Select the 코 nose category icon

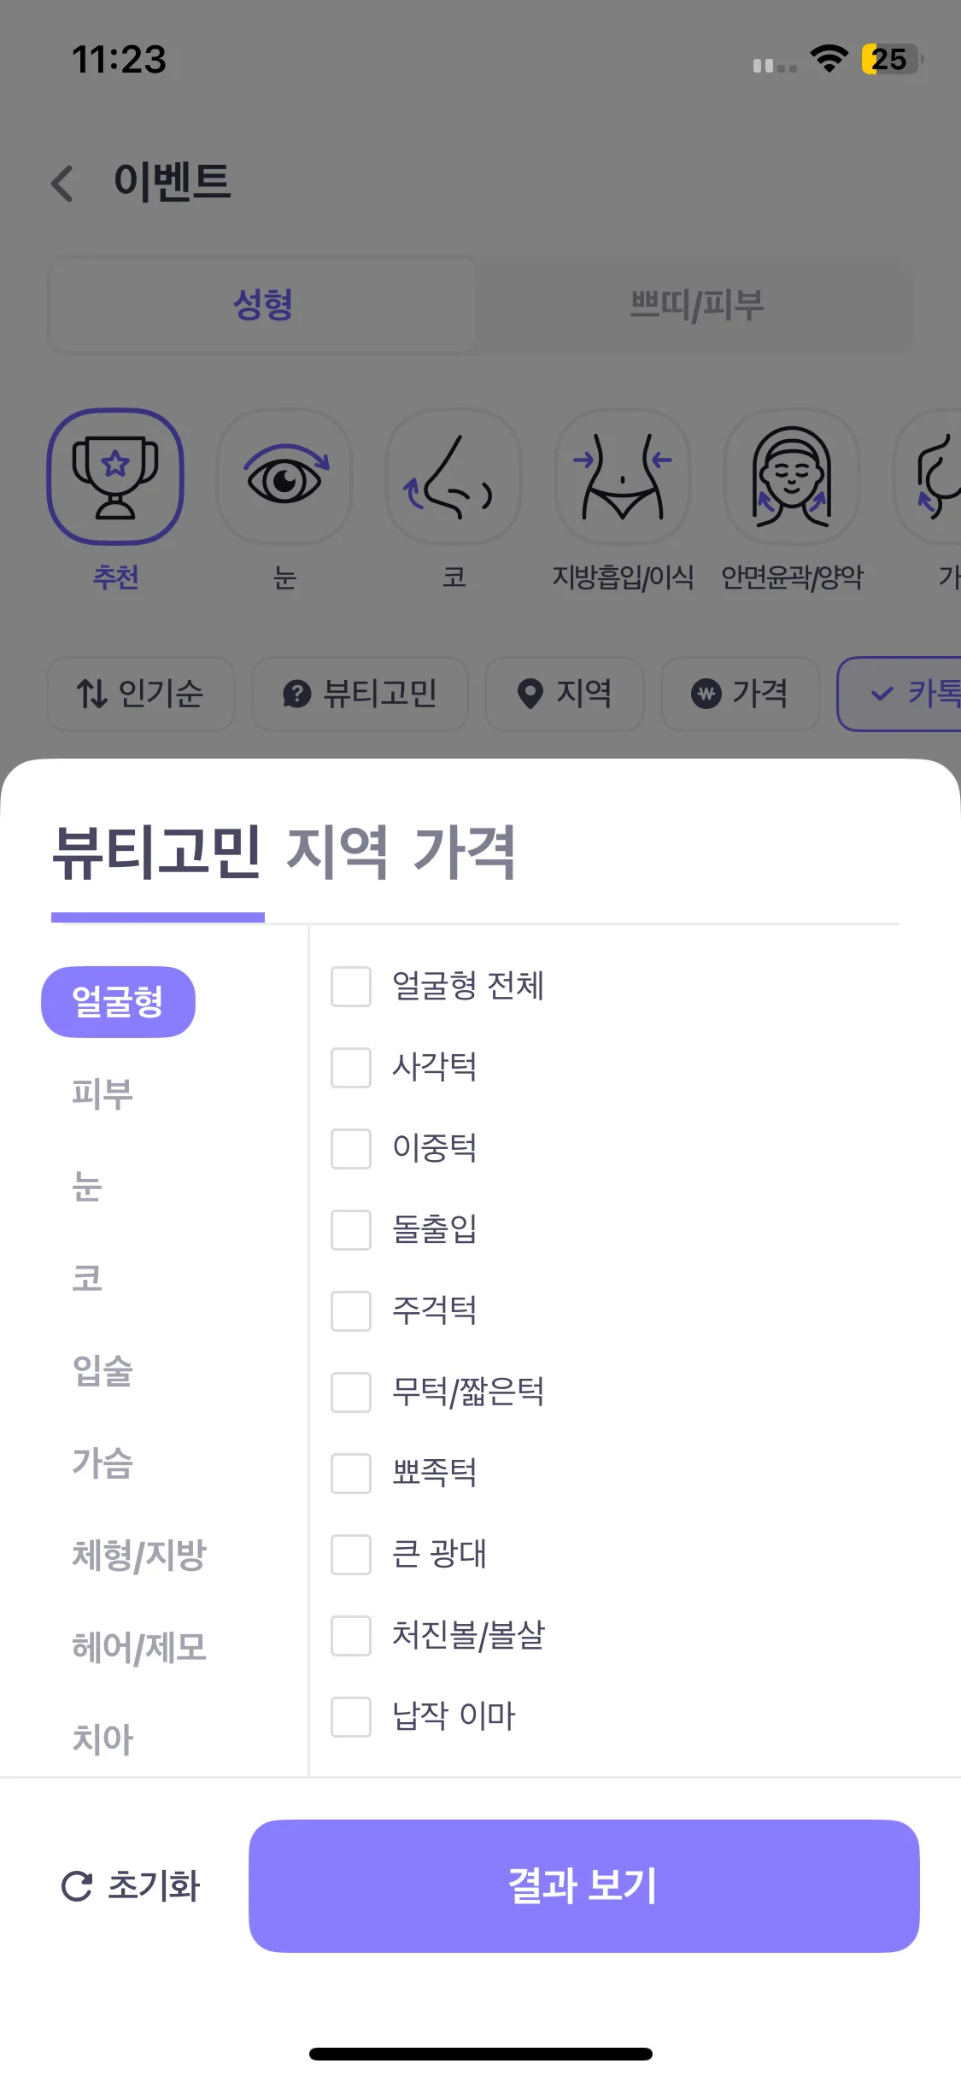453,477
